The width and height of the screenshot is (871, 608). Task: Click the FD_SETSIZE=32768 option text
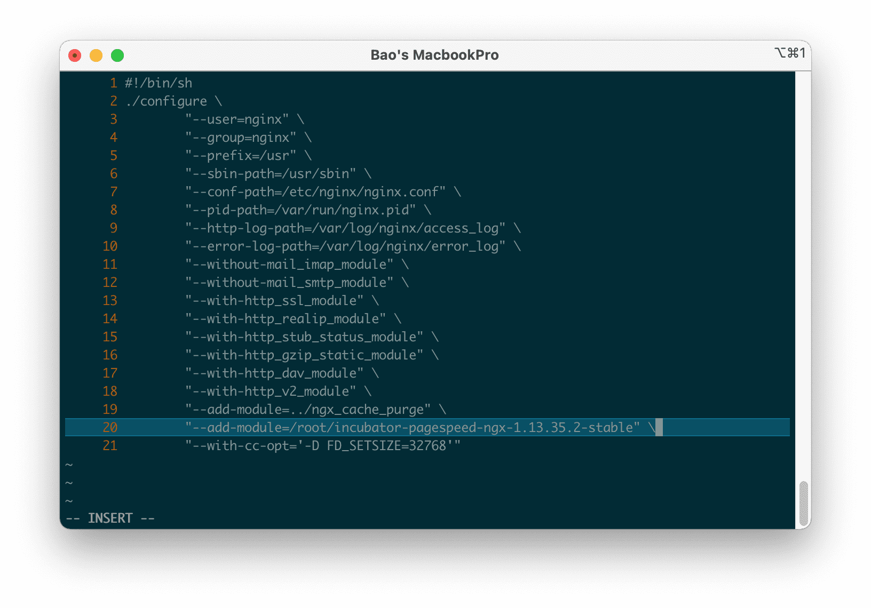point(386,446)
